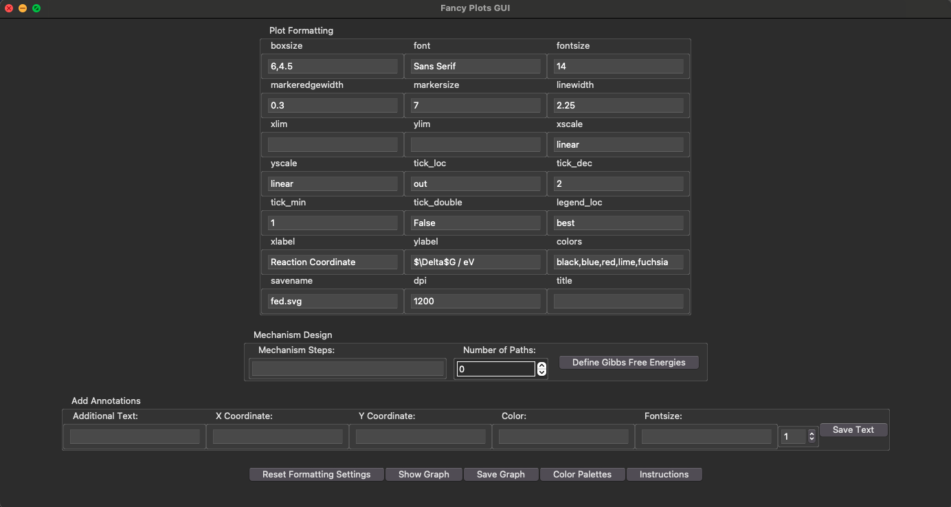Edit the yscale field set to linear
This screenshot has width=951, height=507.
pyautogui.click(x=333, y=183)
